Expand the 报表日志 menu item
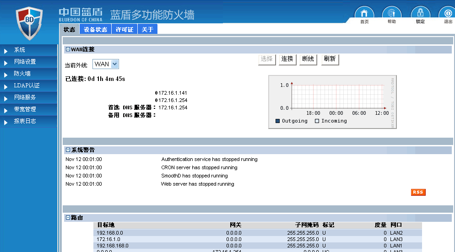Image resolution: width=455 pixels, height=252 pixels. pyautogui.click(x=29, y=121)
